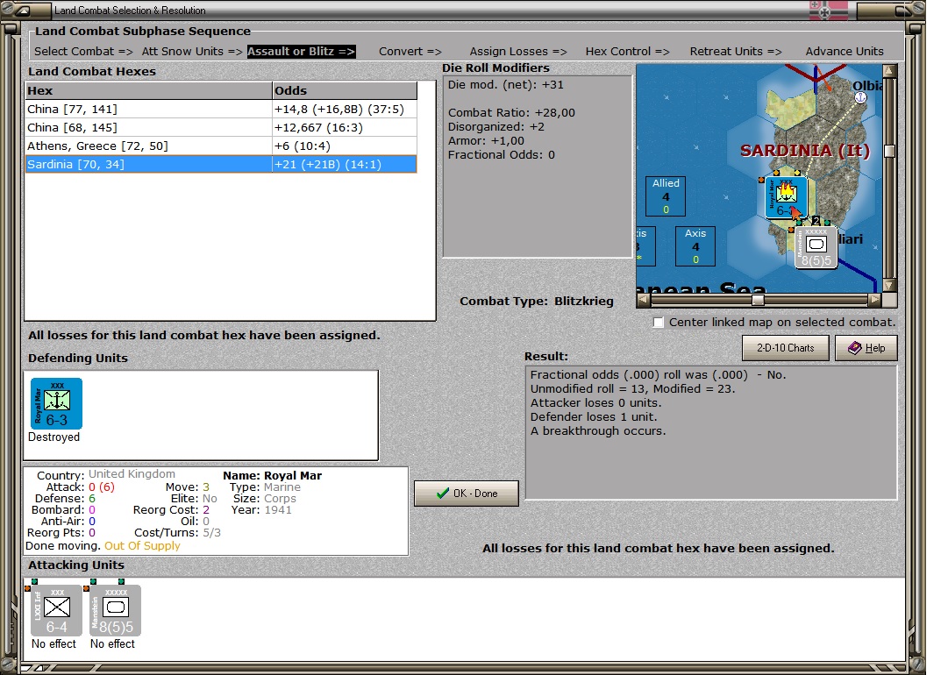Click the Manstein HQ counter on the map
948x675 pixels.
tap(816, 247)
